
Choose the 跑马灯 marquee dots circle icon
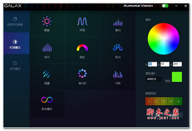click(82, 74)
